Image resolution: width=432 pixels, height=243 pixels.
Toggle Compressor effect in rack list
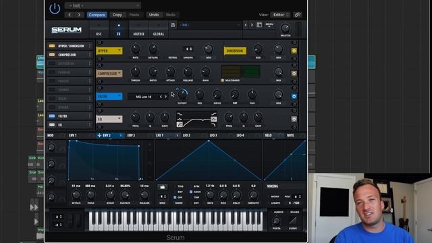click(52, 55)
